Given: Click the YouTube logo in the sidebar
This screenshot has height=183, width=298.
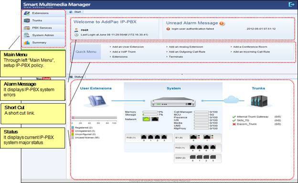Looking at the screenshot, I should point(43,78).
